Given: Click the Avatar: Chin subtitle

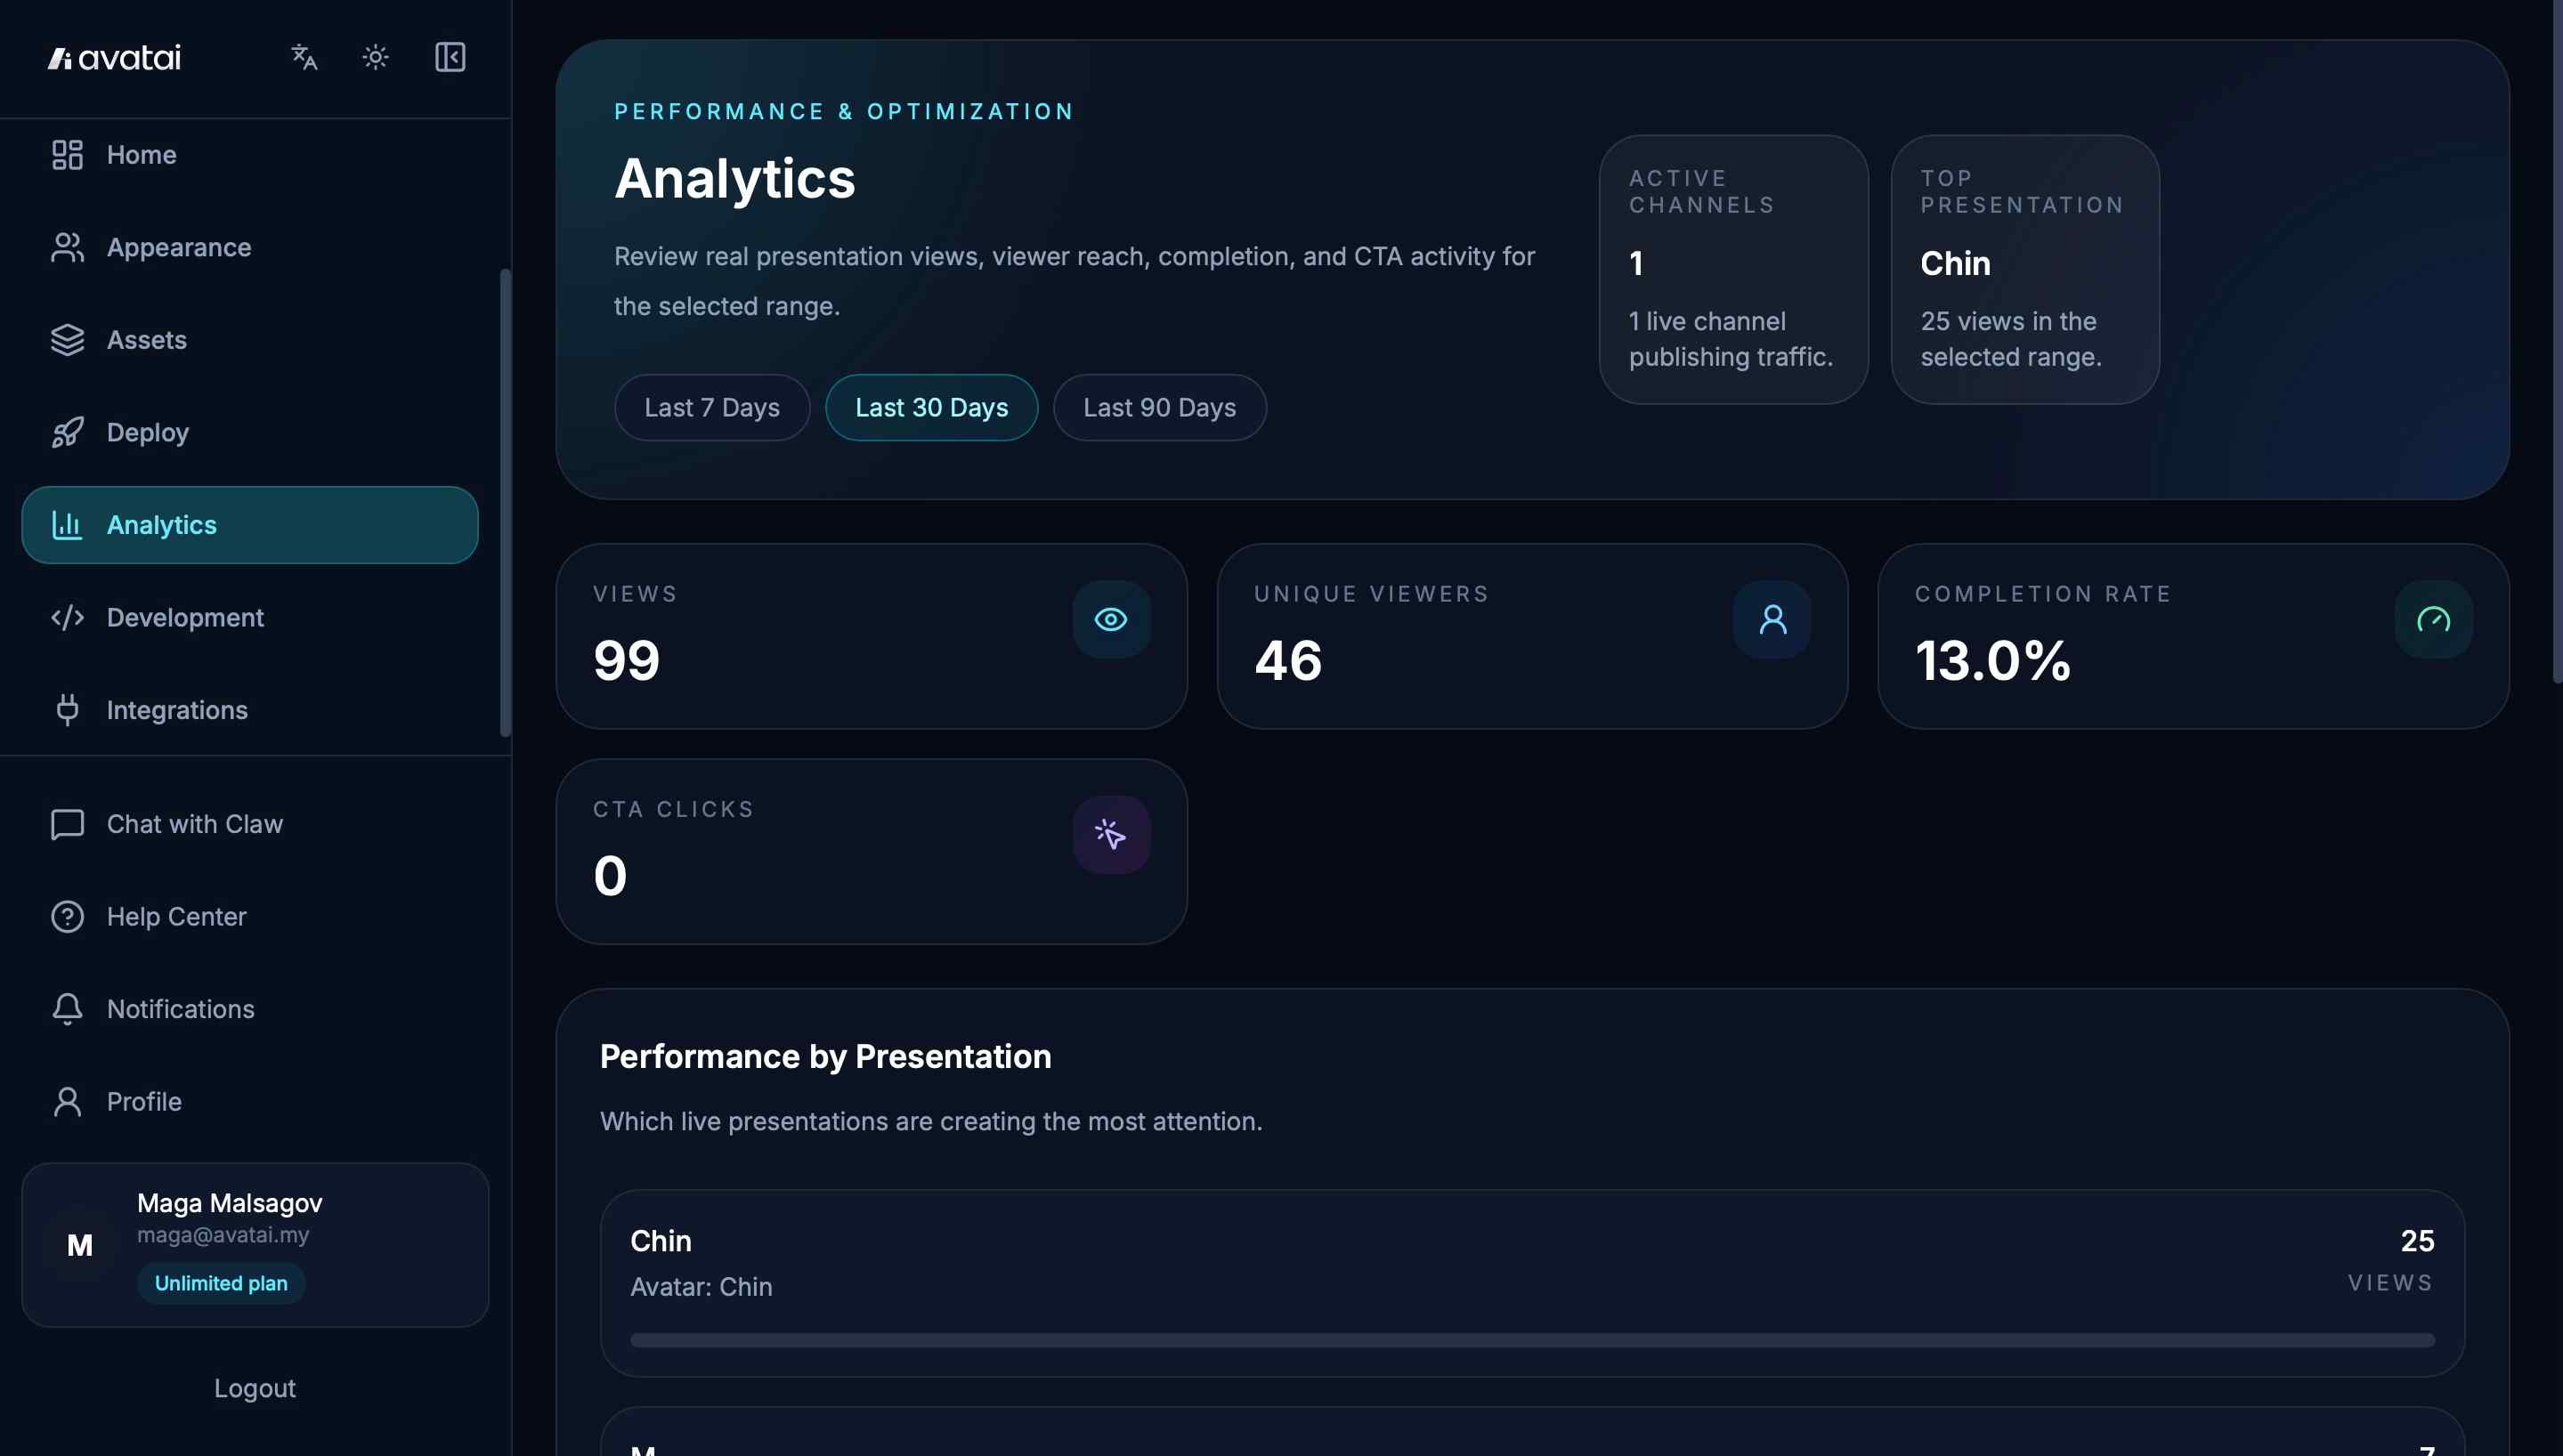Looking at the screenshot, I should point(701,1287).
